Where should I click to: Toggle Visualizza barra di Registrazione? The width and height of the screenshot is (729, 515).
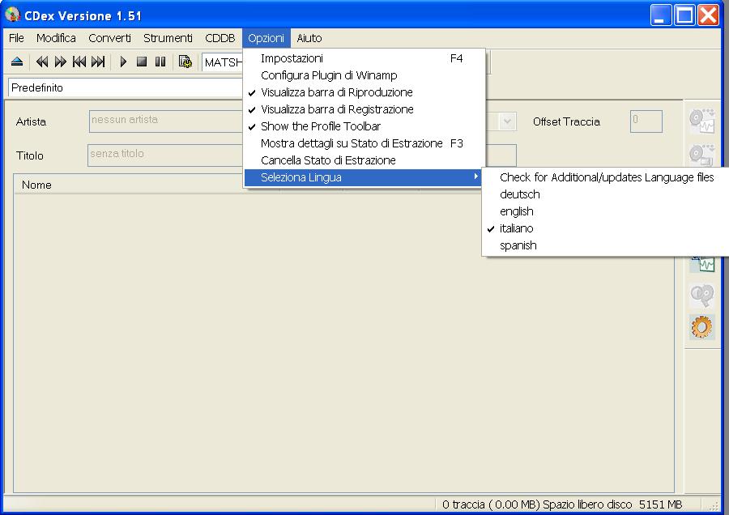click(x=336, y=109)
